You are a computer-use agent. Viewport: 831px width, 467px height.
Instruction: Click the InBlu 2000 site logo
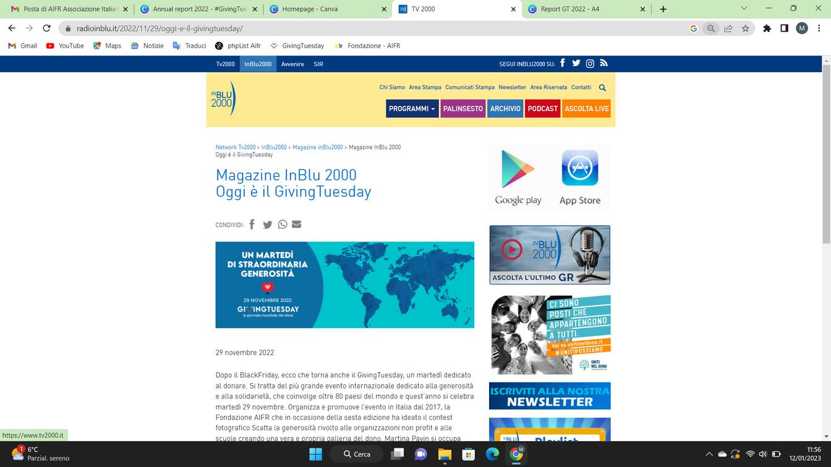point(223,99)
